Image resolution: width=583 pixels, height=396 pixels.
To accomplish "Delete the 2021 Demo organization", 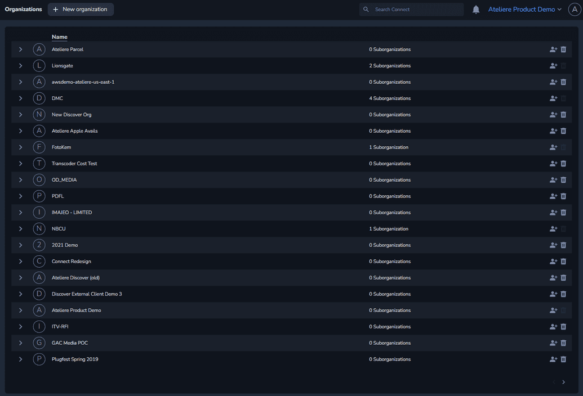I will coord(563,245).
